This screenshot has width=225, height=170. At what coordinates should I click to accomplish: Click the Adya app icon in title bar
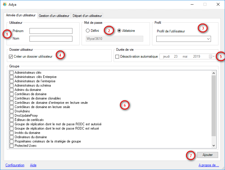(x=5, y=4)
